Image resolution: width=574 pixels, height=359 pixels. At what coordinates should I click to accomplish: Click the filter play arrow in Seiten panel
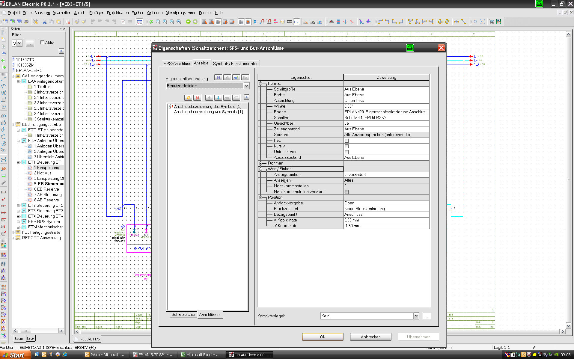61,51
